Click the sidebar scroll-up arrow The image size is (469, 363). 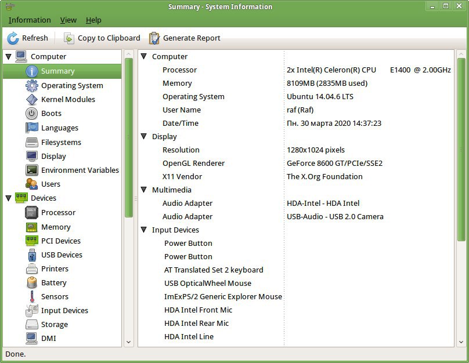coord(129,54)
